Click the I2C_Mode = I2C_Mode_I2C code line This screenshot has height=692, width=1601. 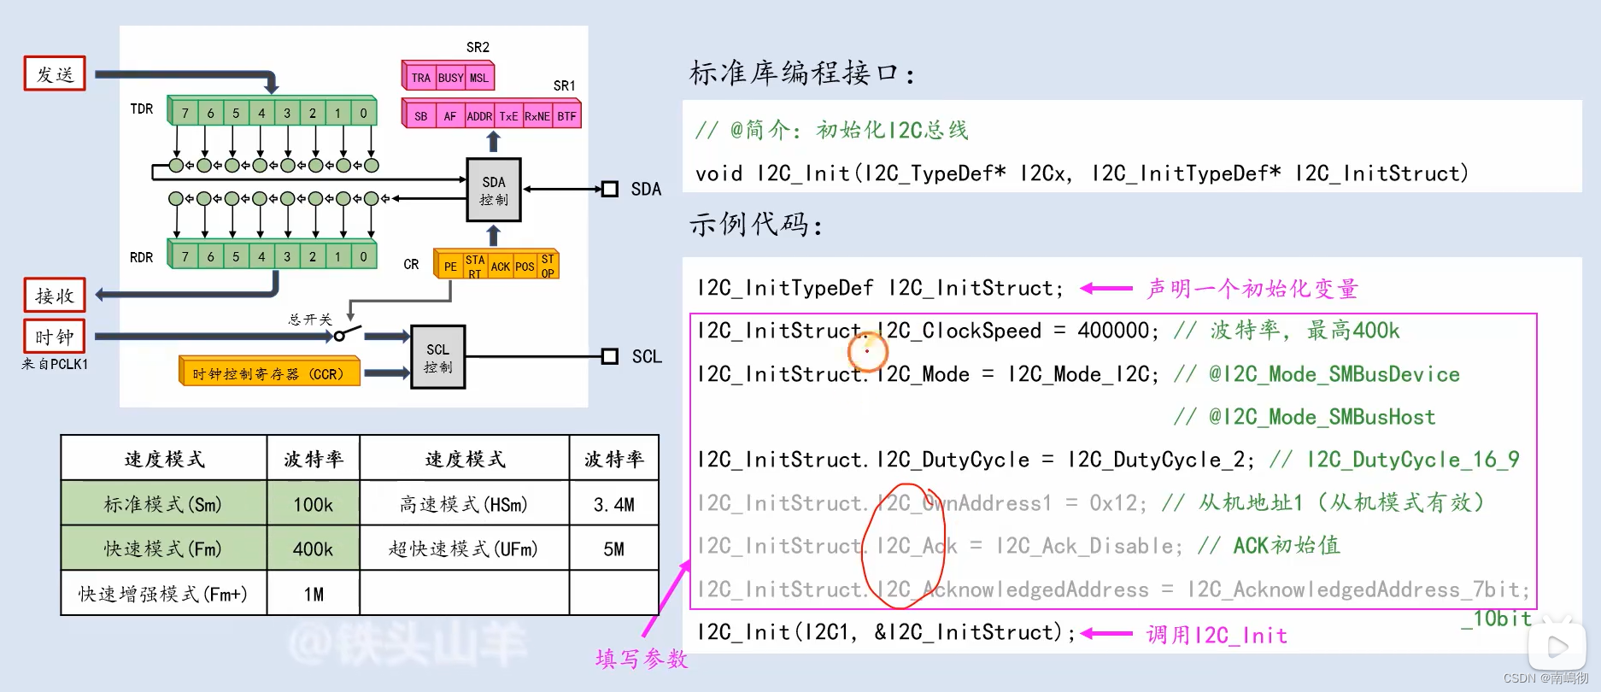pos(928,374)
